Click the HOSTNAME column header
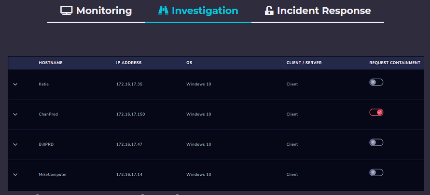 pos(51,63)
